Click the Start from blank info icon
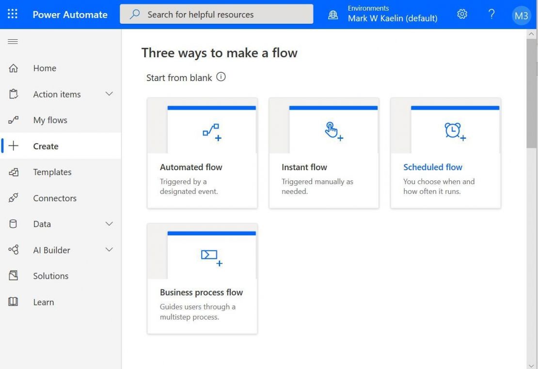Viewport: 538px width, 369px height. tap(221, 77)
